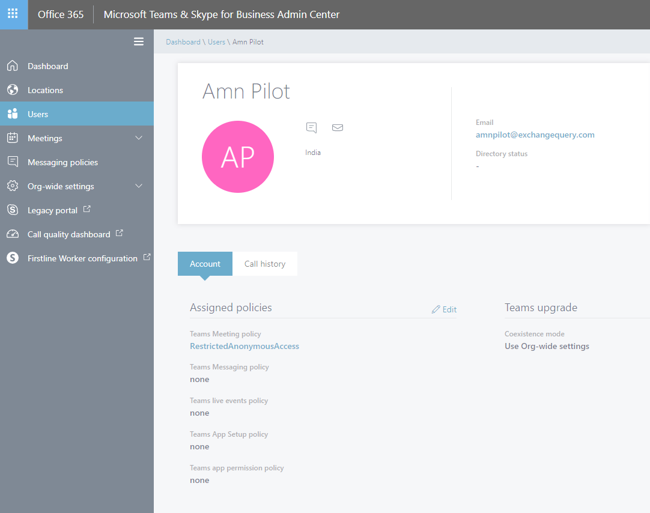650x513 pixels.
Task: Click the Teams app permission policy label
Action: tap(237, 468)
